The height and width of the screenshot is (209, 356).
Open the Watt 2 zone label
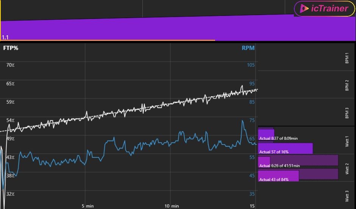(x=347, y=168)
